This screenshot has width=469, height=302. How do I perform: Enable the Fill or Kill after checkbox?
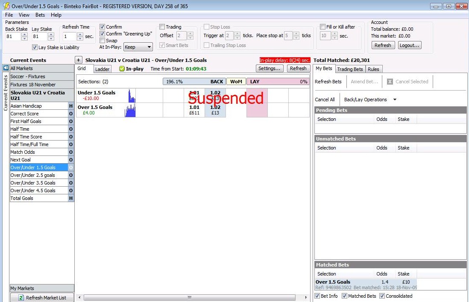click(x=322, y=27)
